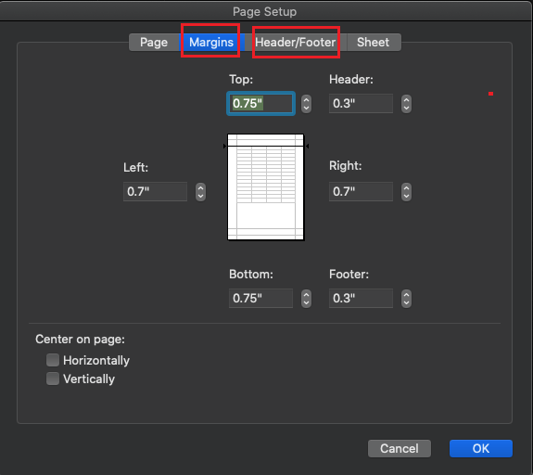Click the Margins tab
This screenshot has width=533, height=475.
[211, 42]
